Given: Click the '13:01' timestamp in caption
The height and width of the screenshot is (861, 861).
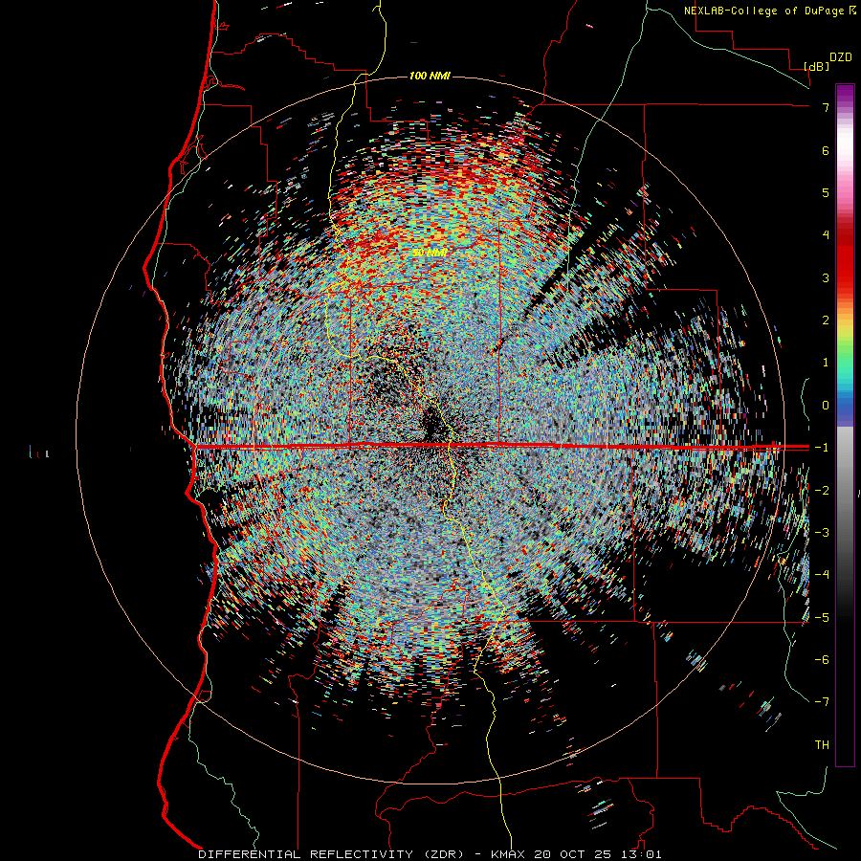Looking at the screenshot, I should [x=640, y=854].
